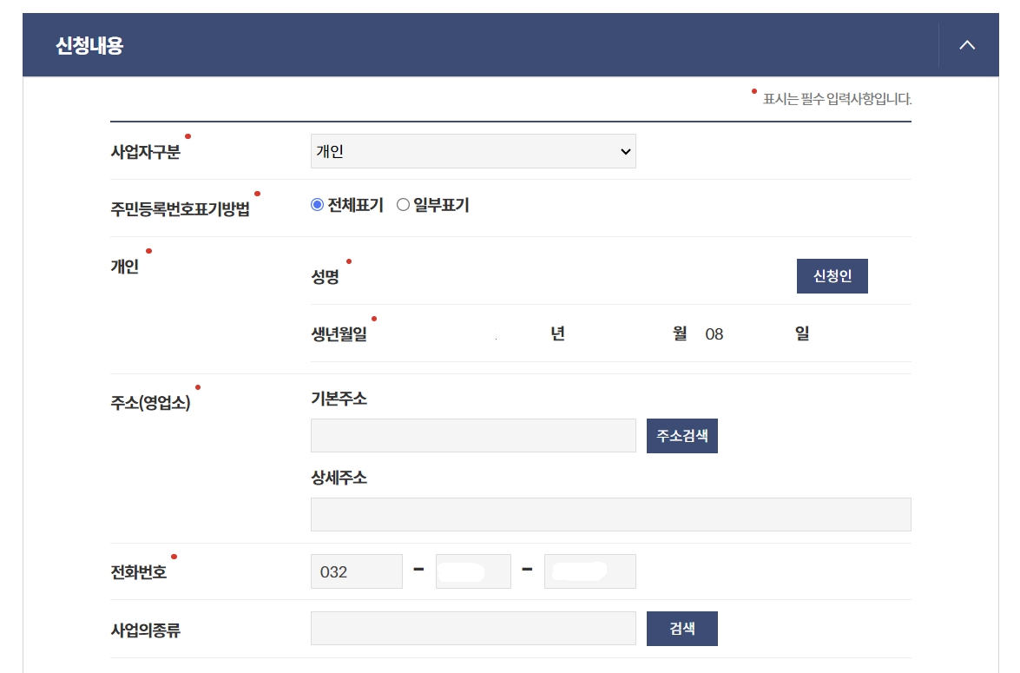Click the middle phone number field
The width and height of the screenshot is (1020, 673).
pyautogui.click(x=473, y=571)
